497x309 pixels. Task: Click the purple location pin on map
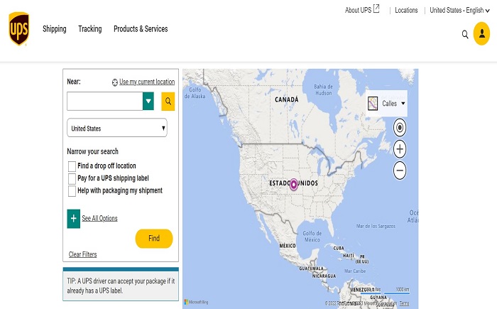click(x=294, y=185)
